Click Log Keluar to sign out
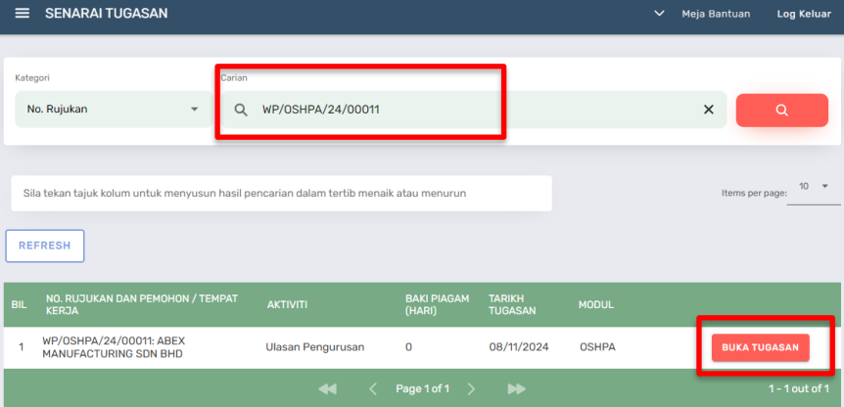The height and width of the screenshot is (407, 844). click(x=804, y=14)
